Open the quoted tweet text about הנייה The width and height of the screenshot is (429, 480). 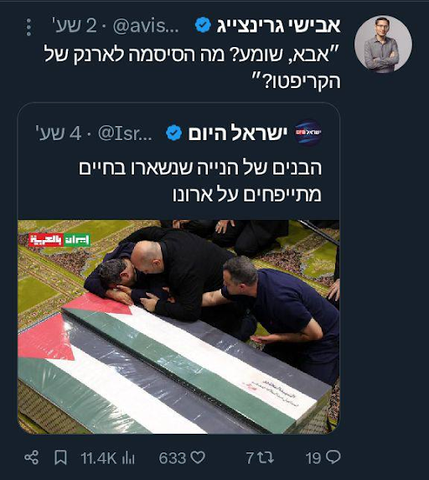tap(200, 180)
